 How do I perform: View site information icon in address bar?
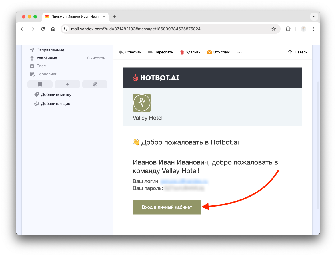pyautogui.click(x=66, y=29)
